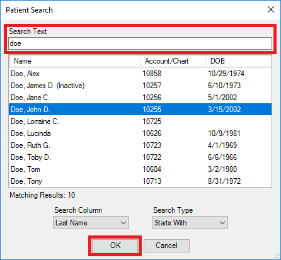
Task: Click the dialog resize grip corner
Action: (x=277, y=256)
